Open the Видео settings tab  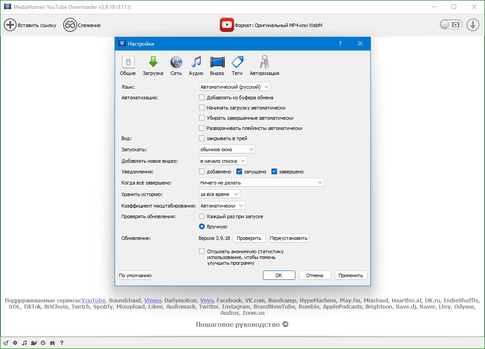tap(217, 66)
